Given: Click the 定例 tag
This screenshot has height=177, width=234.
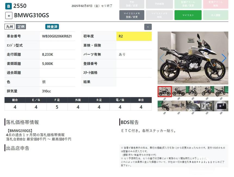Looking at the screenshot, I should [21, 27].
